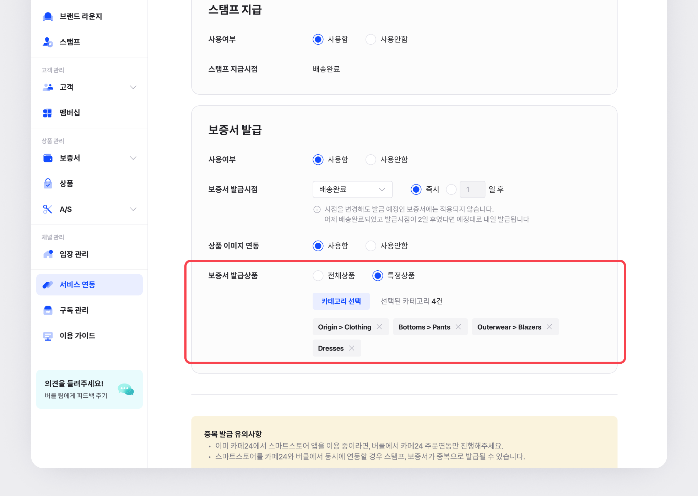Expand the 보증서 sidebar menu

(x=133, y=158)
